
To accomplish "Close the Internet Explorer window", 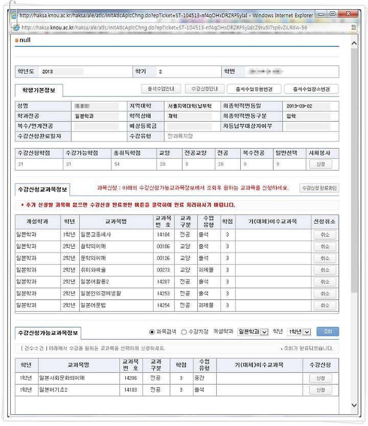I will [348, 14].
